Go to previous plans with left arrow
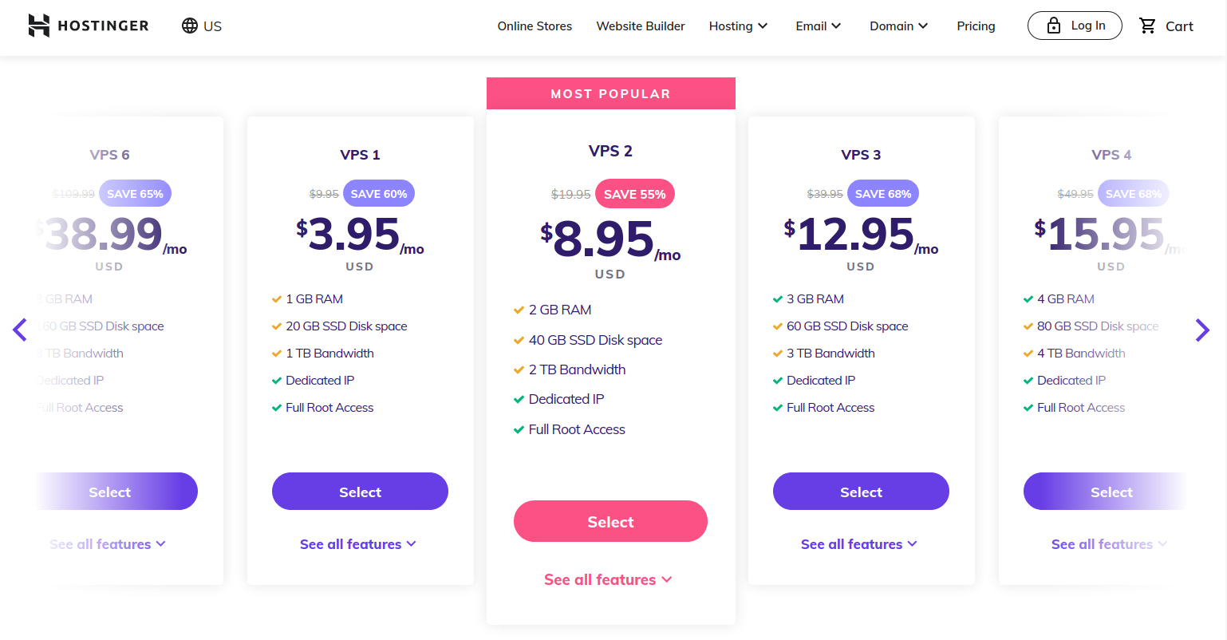The height and width of the screenshot is (640, 1227). pos(21,330)
